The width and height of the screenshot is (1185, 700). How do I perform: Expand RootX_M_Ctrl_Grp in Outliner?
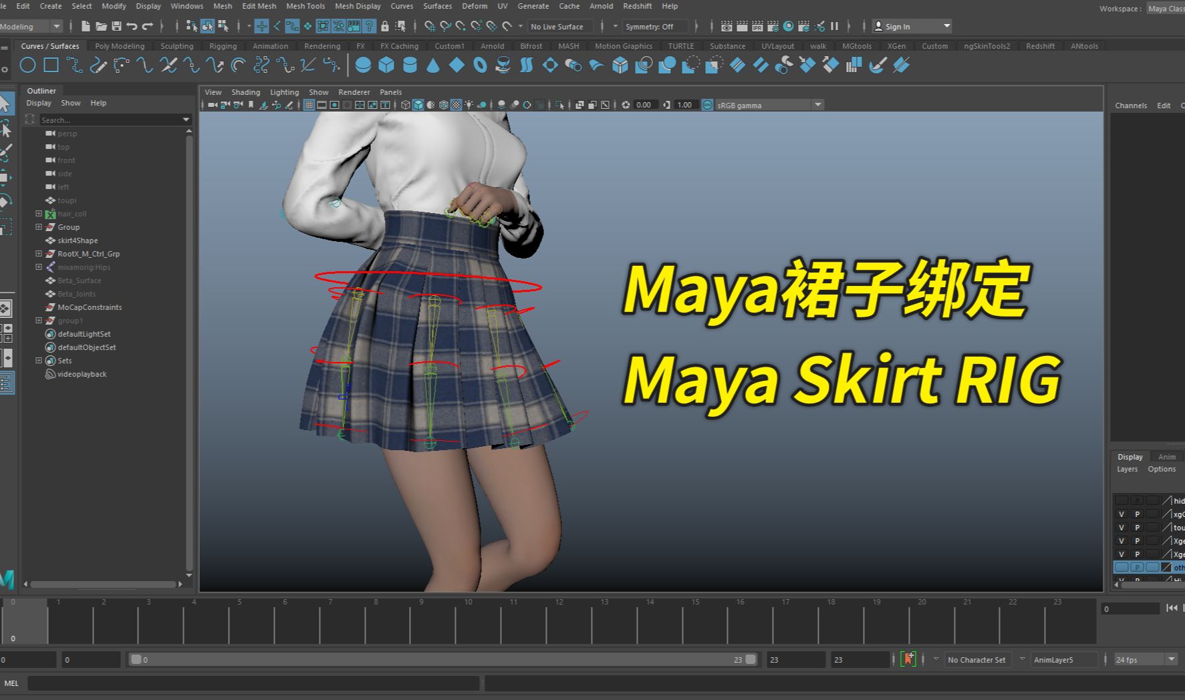click(x=39, y=254)
